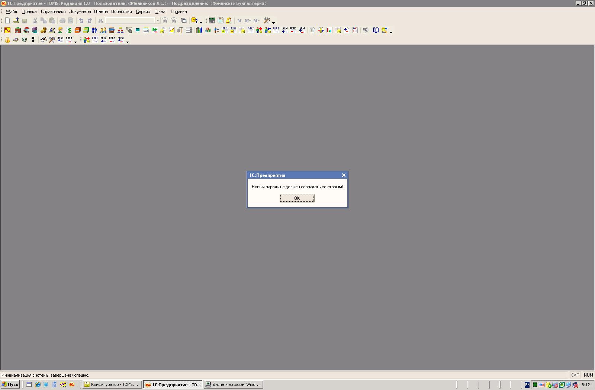This screenshot has width=595, height=390.
Task: Open the Документы menu
Action: pos(80,12)
